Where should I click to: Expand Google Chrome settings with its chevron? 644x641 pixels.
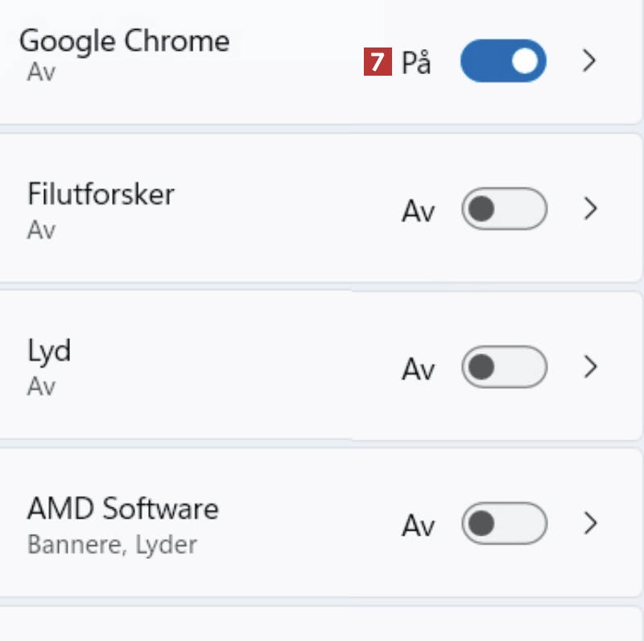[590, 61]
